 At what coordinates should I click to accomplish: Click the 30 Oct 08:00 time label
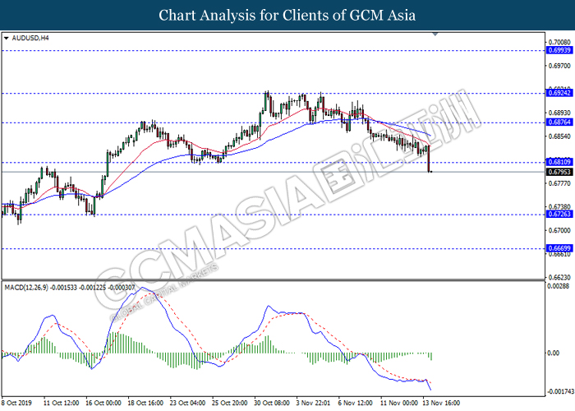272,403
